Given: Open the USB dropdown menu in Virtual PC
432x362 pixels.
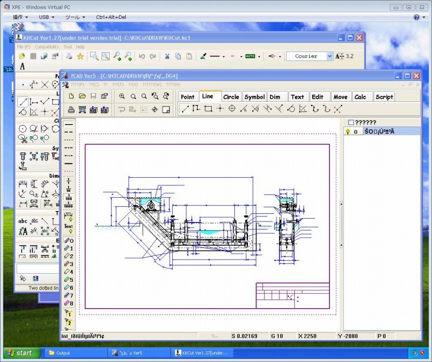Looking at the screenshot, I should point(47,17).
